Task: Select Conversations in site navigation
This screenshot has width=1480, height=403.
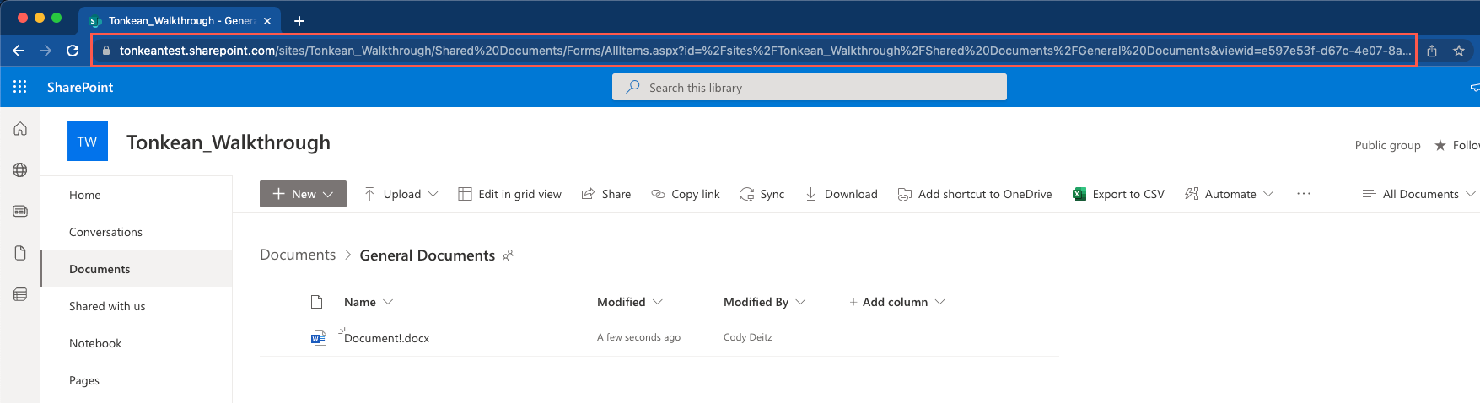Action: point(136,232)
